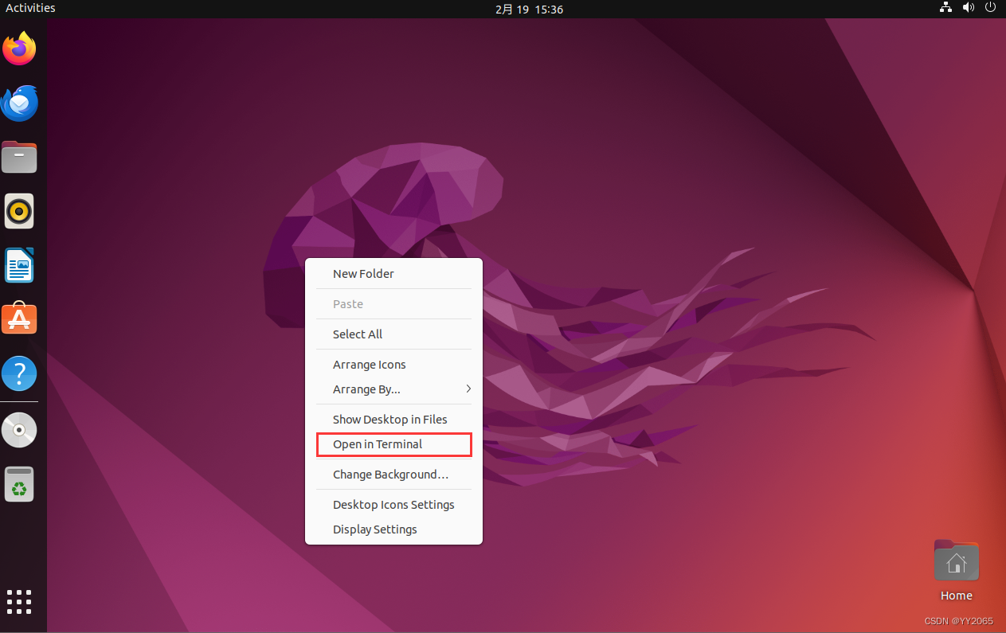Open Display Settings from menu
1006x633 pixels.
pyautogui.click(x=394, y=529)
